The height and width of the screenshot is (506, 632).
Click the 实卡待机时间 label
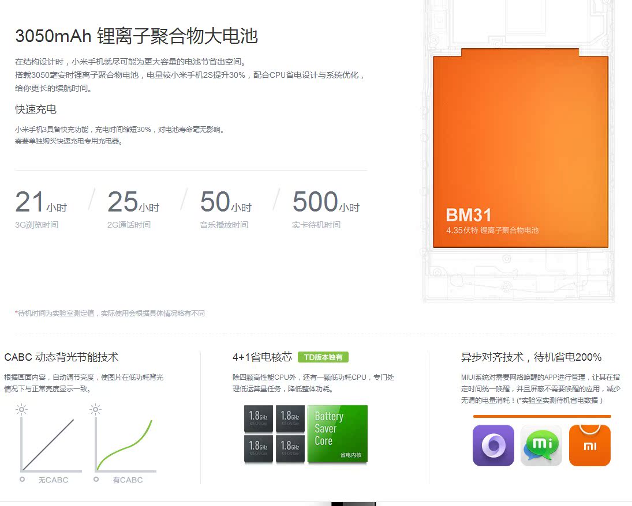pos(316,225)
